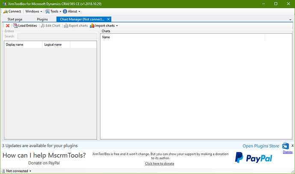Click Open Plugins Store link
This screenshot has width=295, height=174.
261,146
